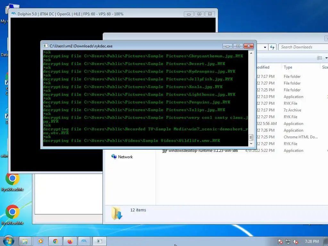Change Explorer view with the views icon
Image resolution: width=328 pixels, height=246 pixels.
[319, 58]
